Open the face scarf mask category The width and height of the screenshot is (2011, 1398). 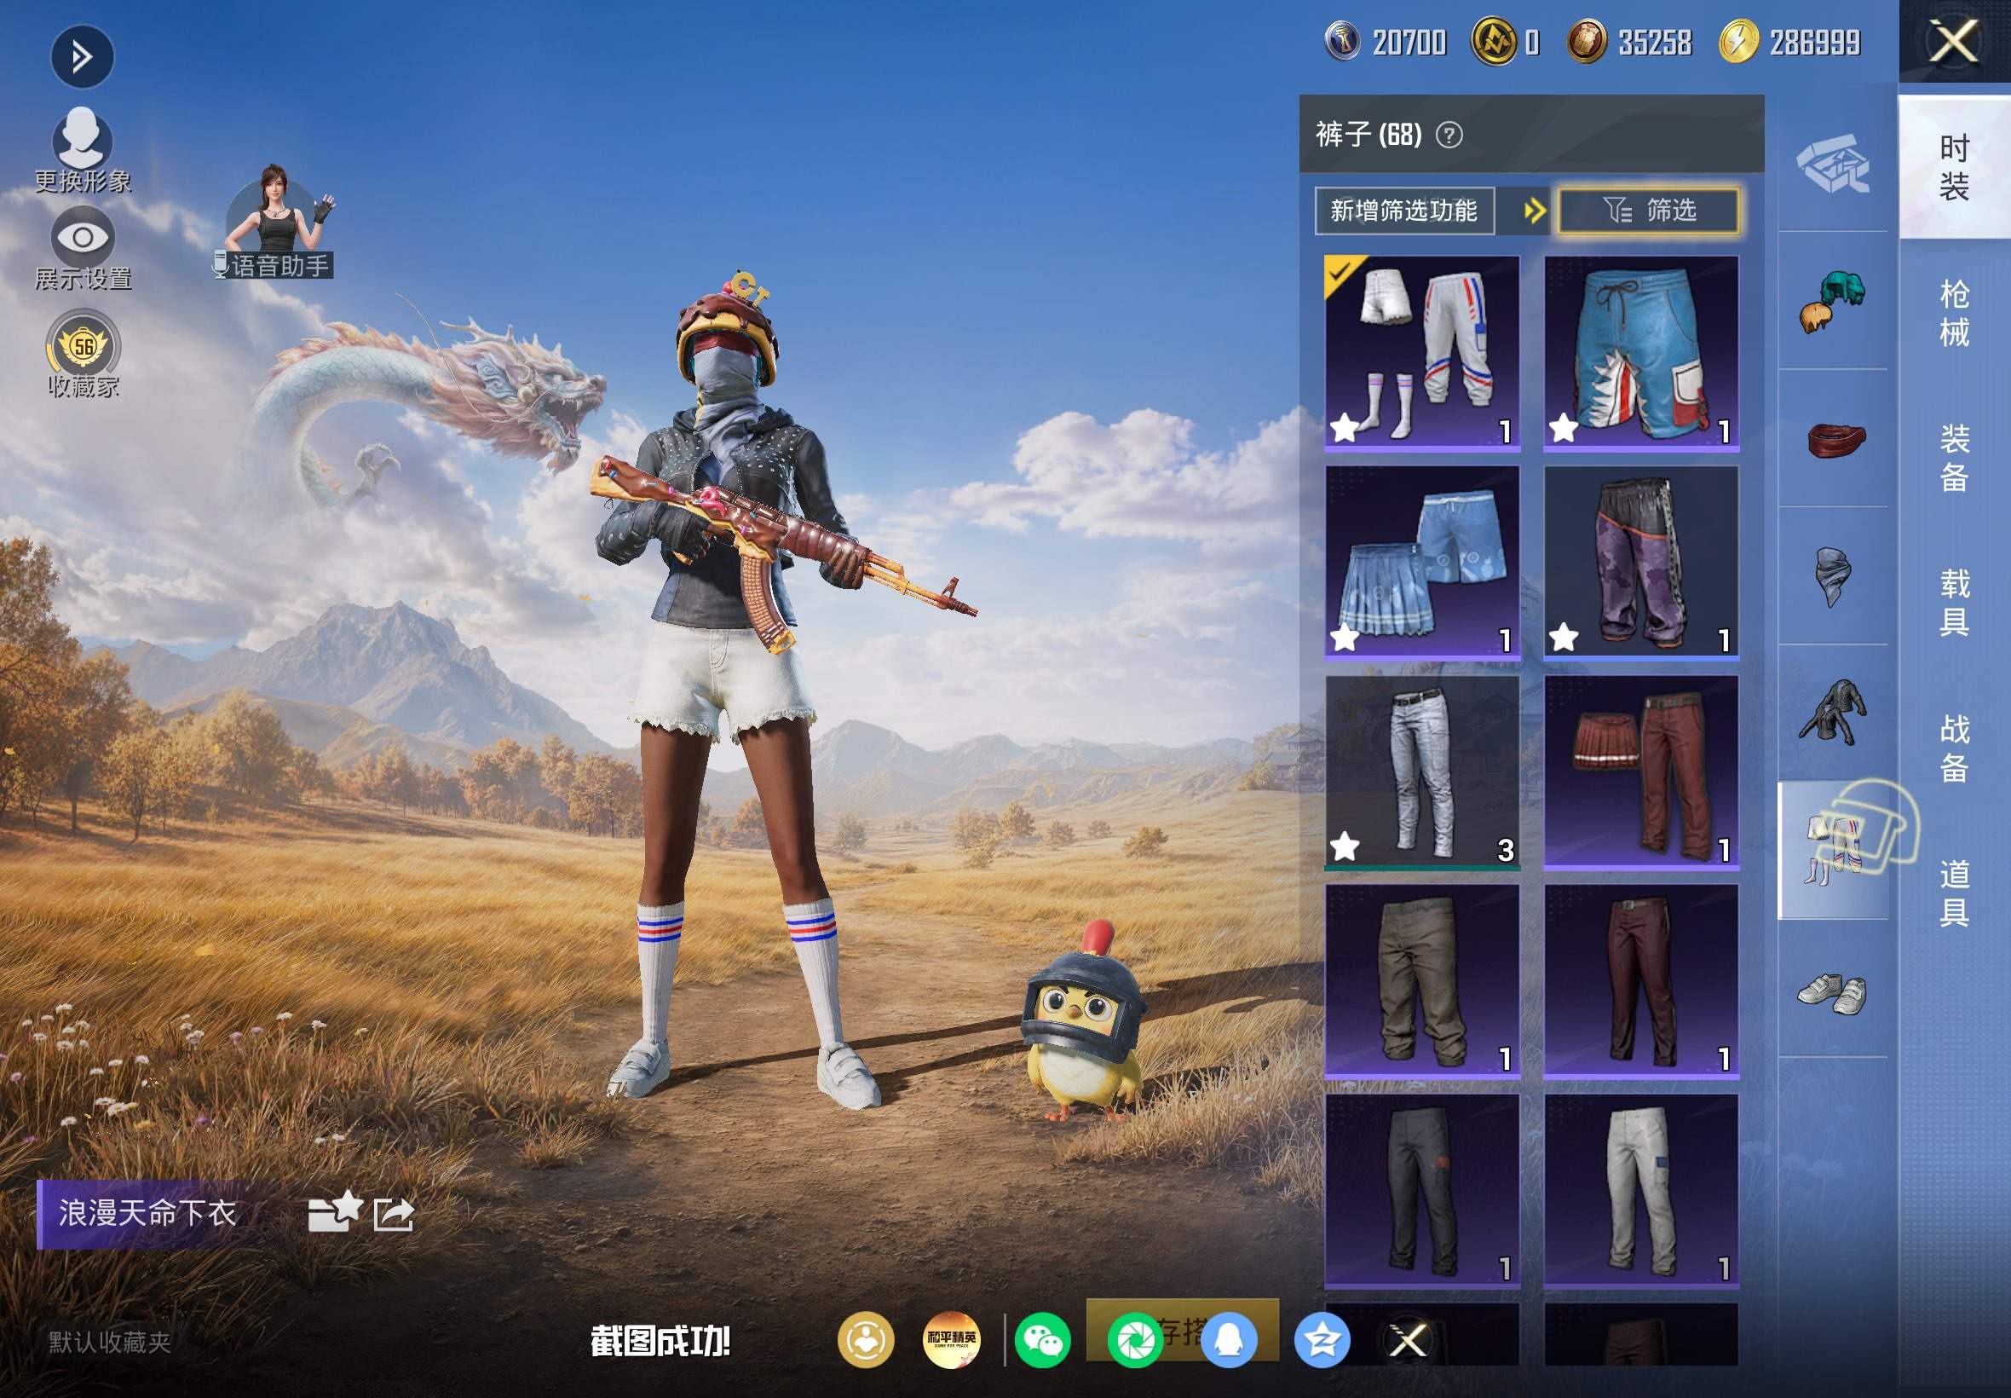1833,575
